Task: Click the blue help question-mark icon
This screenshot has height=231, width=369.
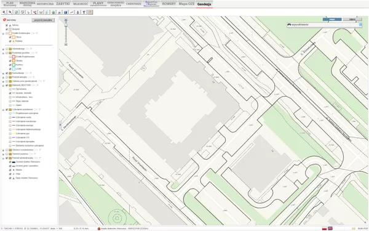Action: [65, 12]
